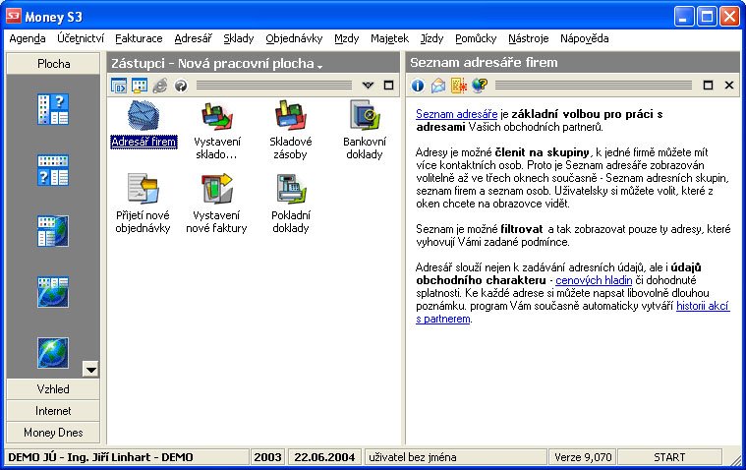Click the Money S3 title bar icon

point(14,16)
